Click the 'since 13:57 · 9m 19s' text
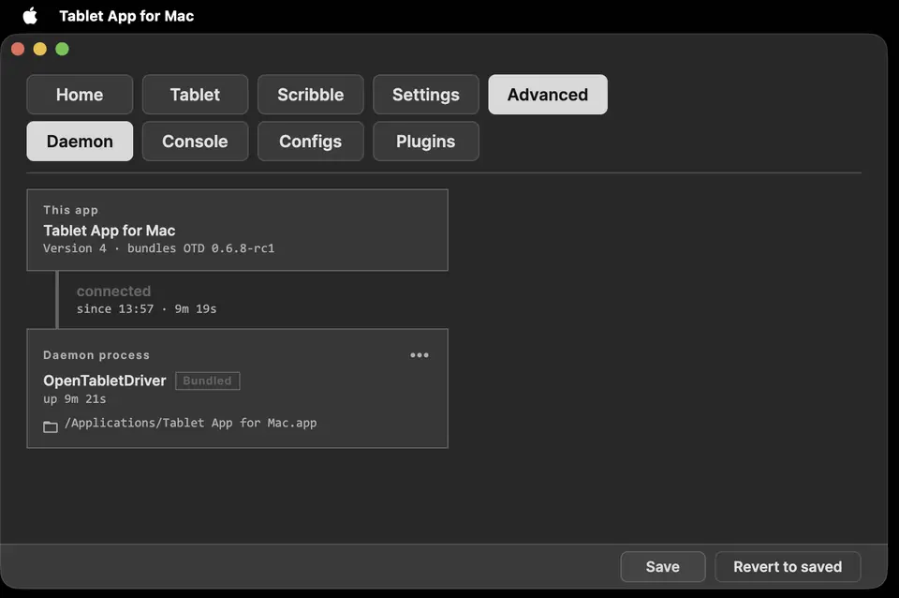Image resolution: width=899 pixels, height=598 pixels. [x=147, y=308]
